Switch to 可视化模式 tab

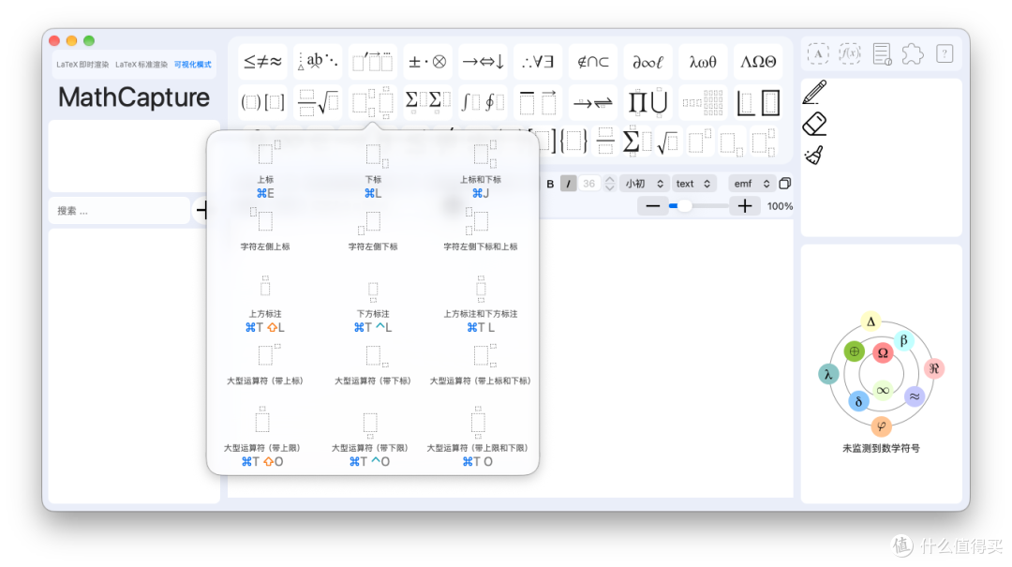[x=192, y=65]
